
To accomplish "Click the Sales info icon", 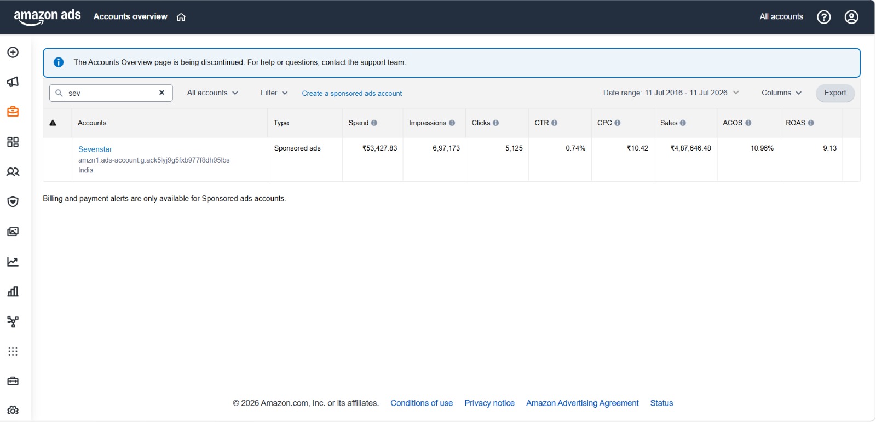I will pyautogui.click(x=683, y=123).
